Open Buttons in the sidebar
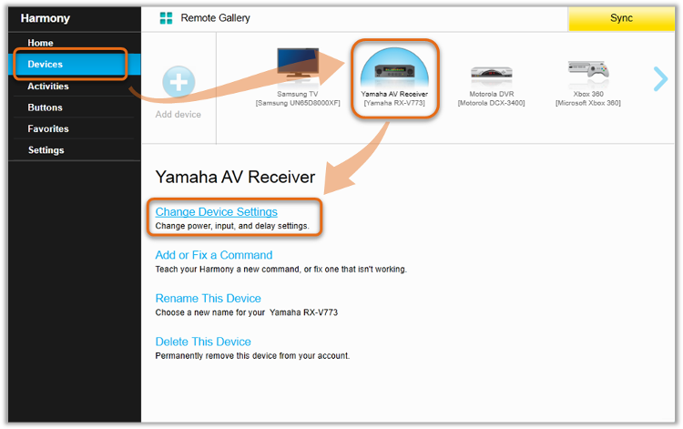683x429 pixels. pyautogui.click(x=45, y=107)
